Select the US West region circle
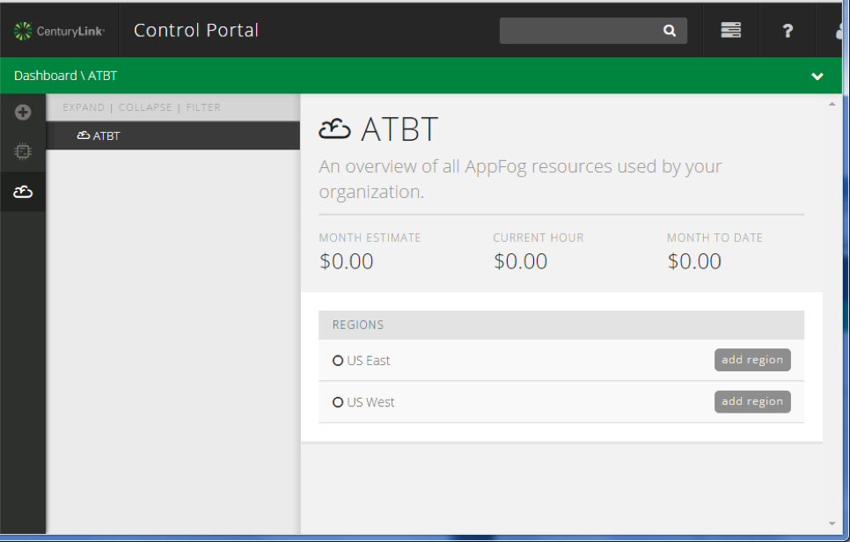850x542 pixels. (x=338, y=402)
